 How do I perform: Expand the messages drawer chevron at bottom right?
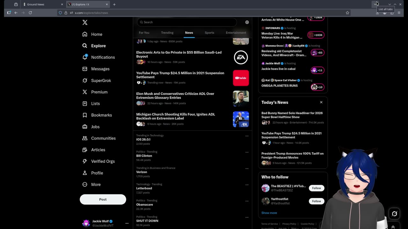(x=393, y=227)
